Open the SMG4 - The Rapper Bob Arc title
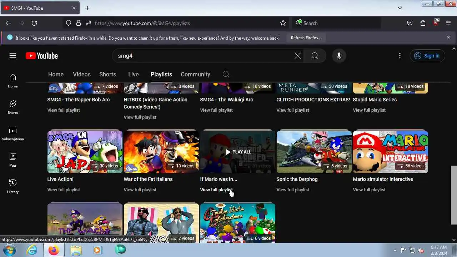The width and height of the screenshot is (457, 257). (x=79, y=100)
